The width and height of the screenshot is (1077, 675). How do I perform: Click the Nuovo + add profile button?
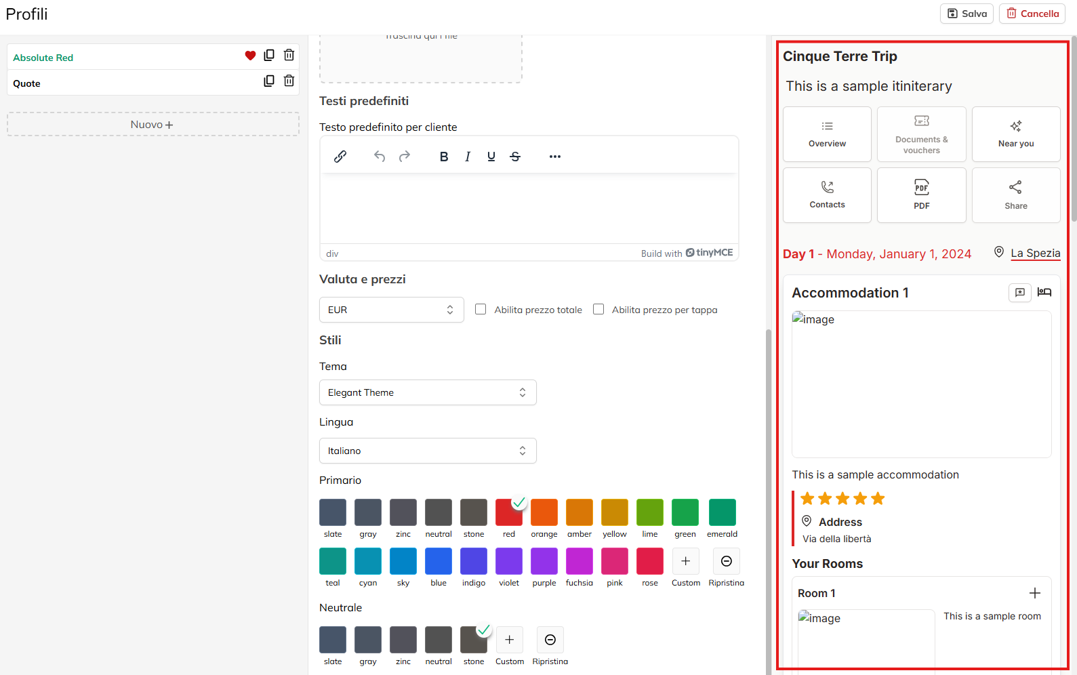[153, 125]
